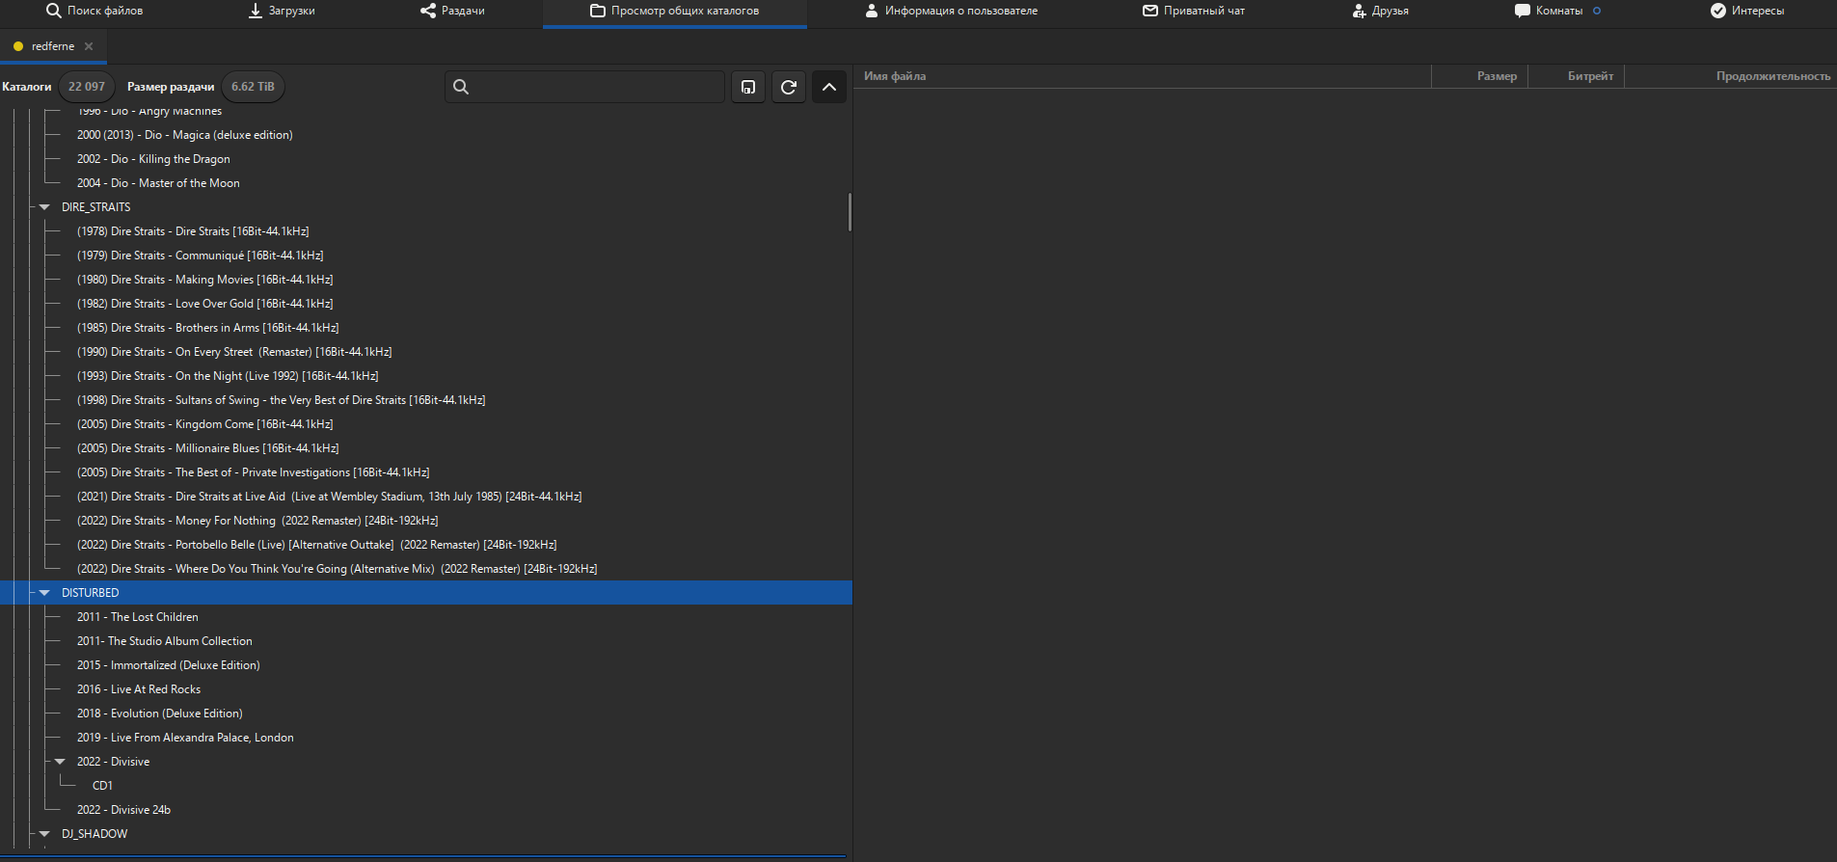Click the 6.62 TiB share size badge
The image size is (1837, 862).
click(x=253, y=87)
